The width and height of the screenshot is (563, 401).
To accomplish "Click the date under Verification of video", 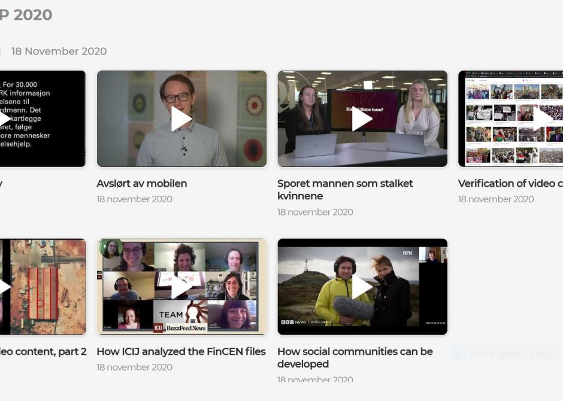I will coord(496,199).
